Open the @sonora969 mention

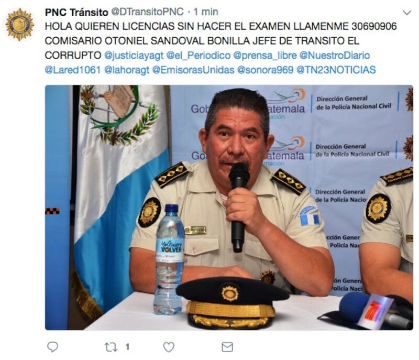point(265,70)
